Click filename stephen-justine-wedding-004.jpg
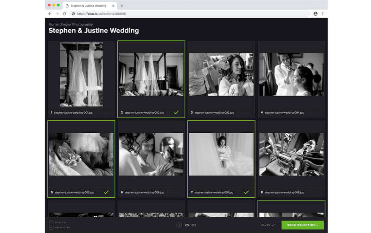 point(284,113)
